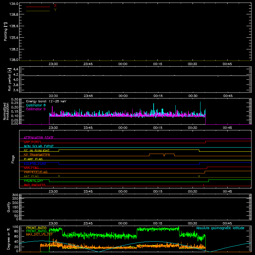Viewport: 255px width, 255px height.
Task: Click the red BAD_PACKETS spike marker
Action: [203, 185]
